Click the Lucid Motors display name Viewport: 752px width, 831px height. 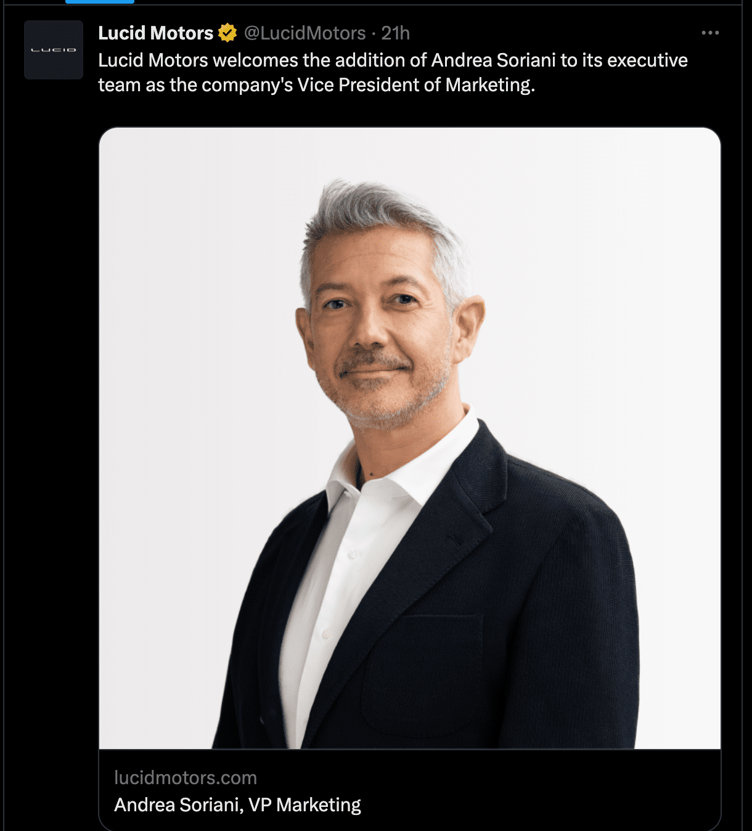[155, 33]
